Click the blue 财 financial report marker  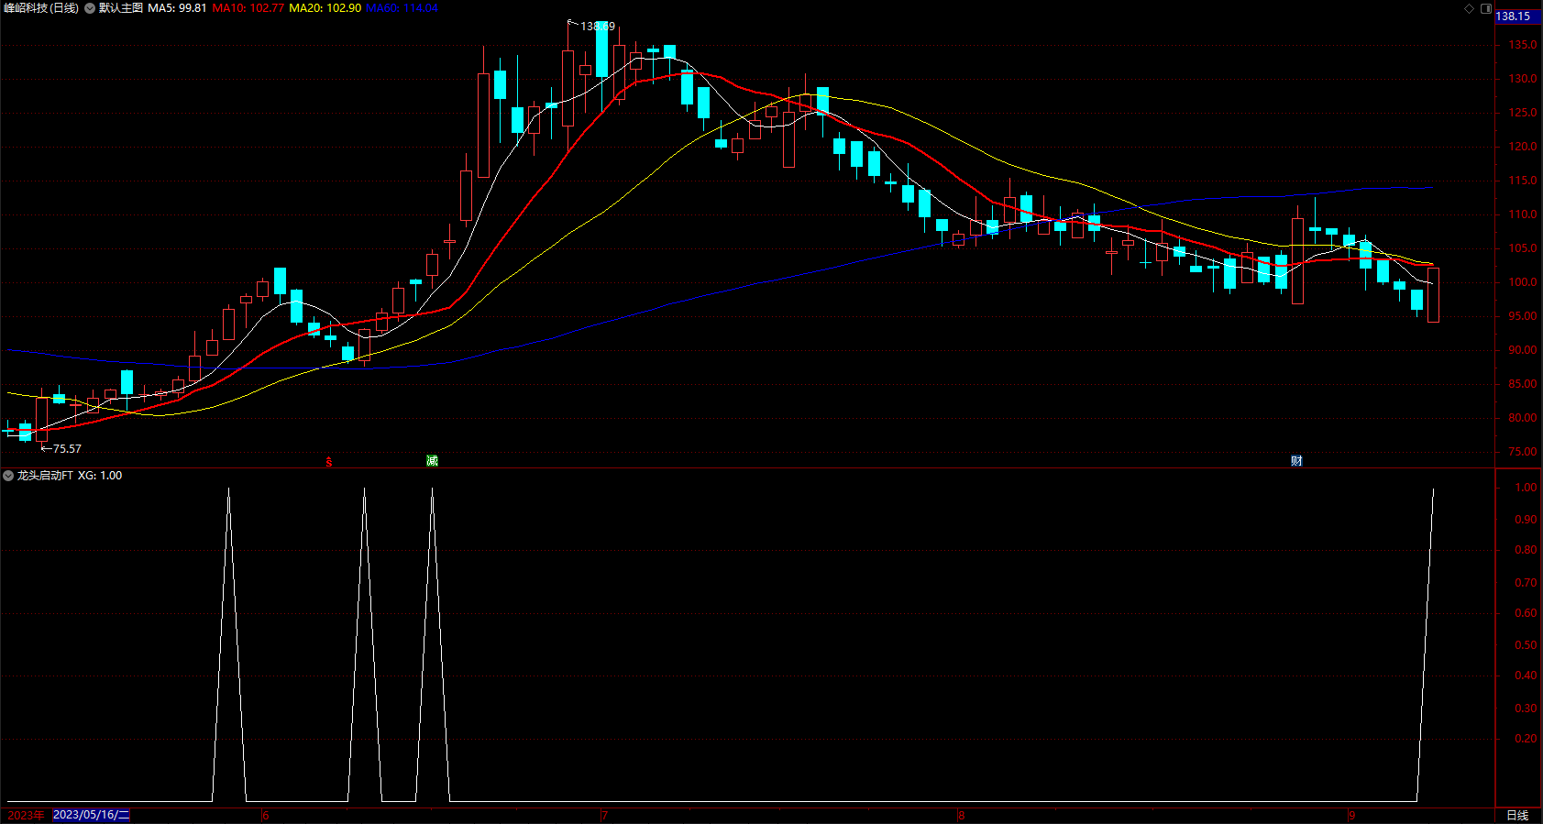click(1296, 461)
